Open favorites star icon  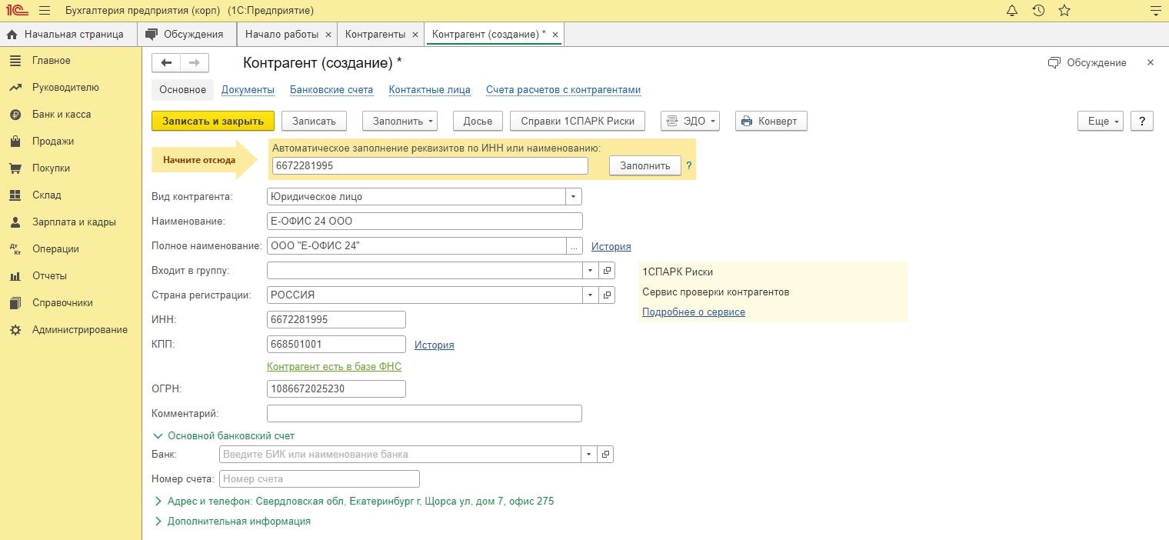[x=1064, y=11]
